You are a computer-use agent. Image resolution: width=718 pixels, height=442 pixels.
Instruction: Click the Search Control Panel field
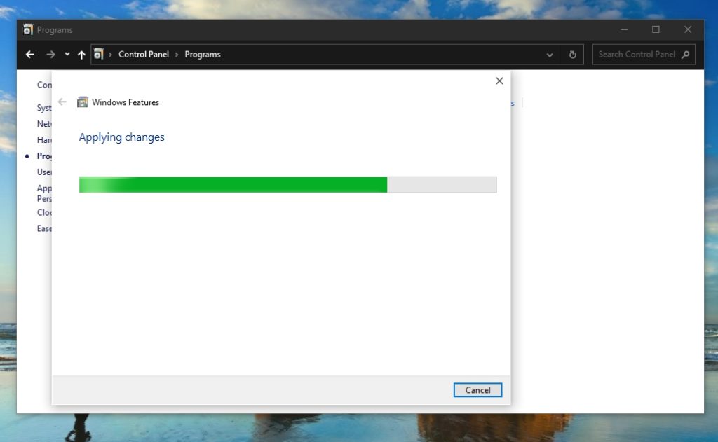(644, 55)
